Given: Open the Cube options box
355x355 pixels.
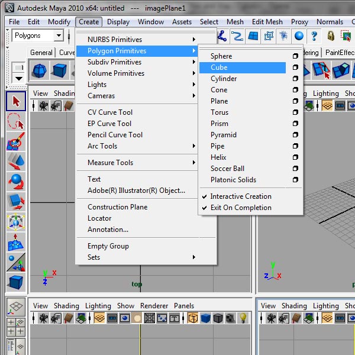Looking at the screenshot, I should click(295, 67).
